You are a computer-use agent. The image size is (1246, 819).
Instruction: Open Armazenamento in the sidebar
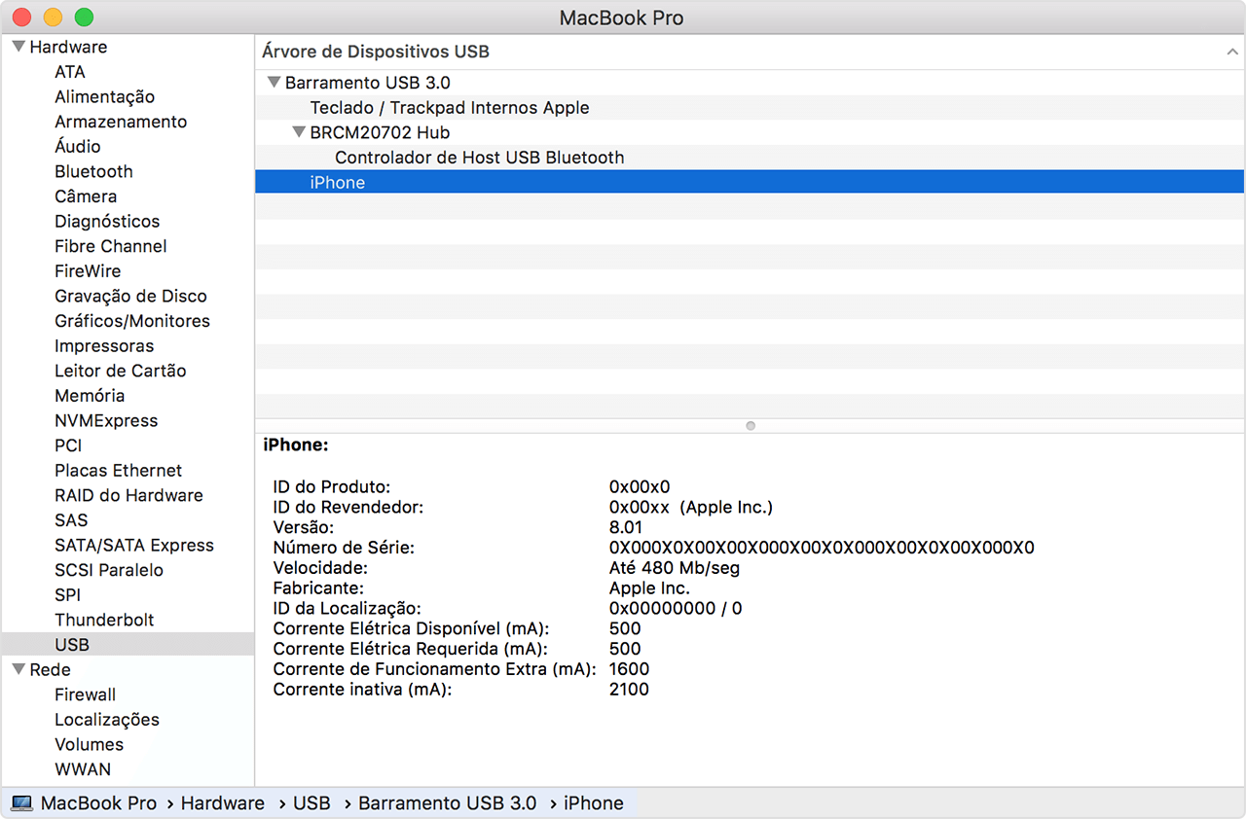pos(121,122)
